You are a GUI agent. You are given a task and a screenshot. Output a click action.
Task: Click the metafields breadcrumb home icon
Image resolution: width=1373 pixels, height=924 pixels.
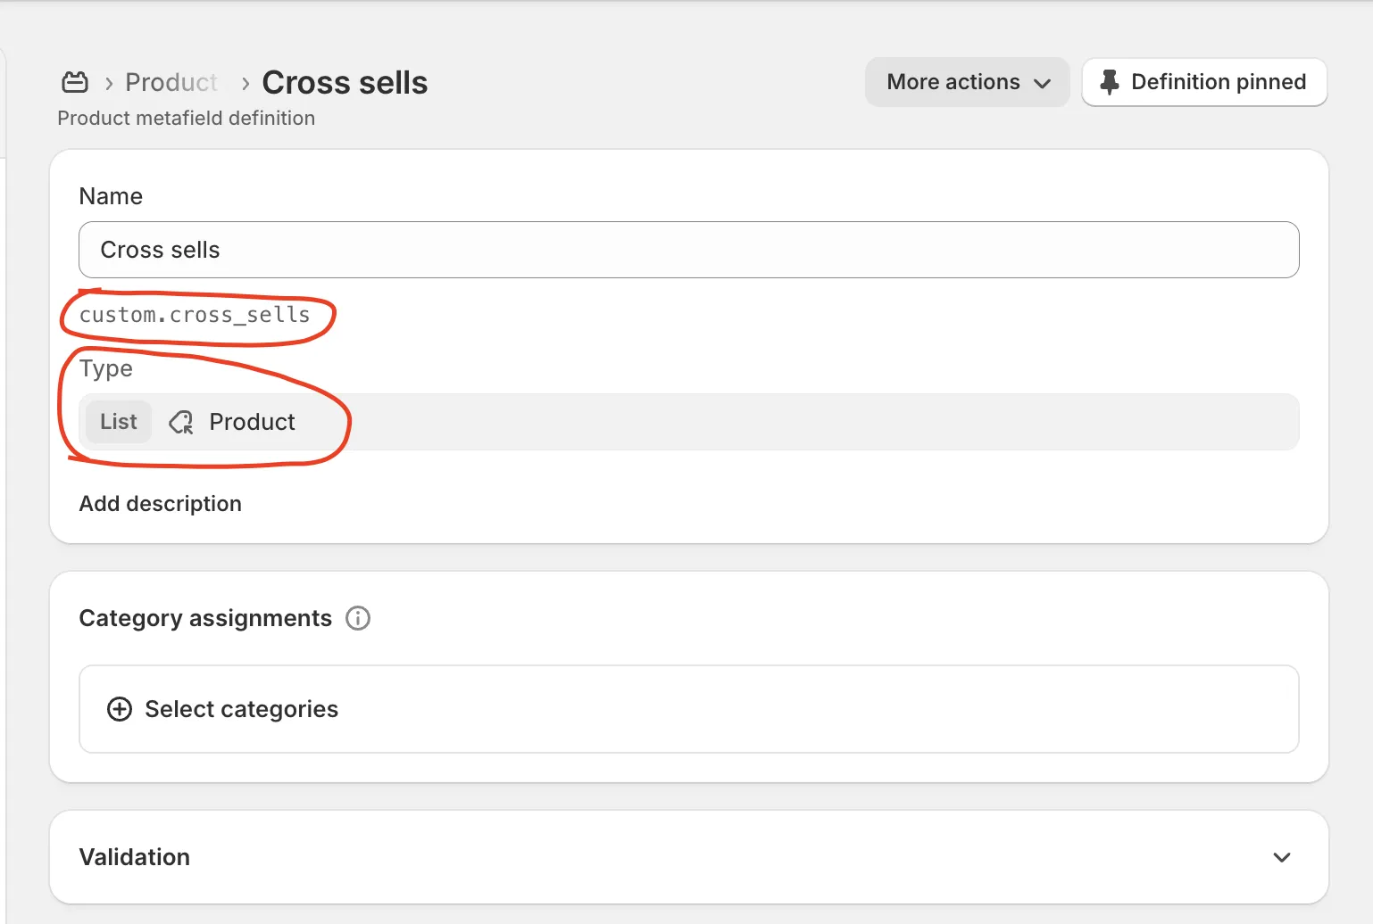[75, 82]
